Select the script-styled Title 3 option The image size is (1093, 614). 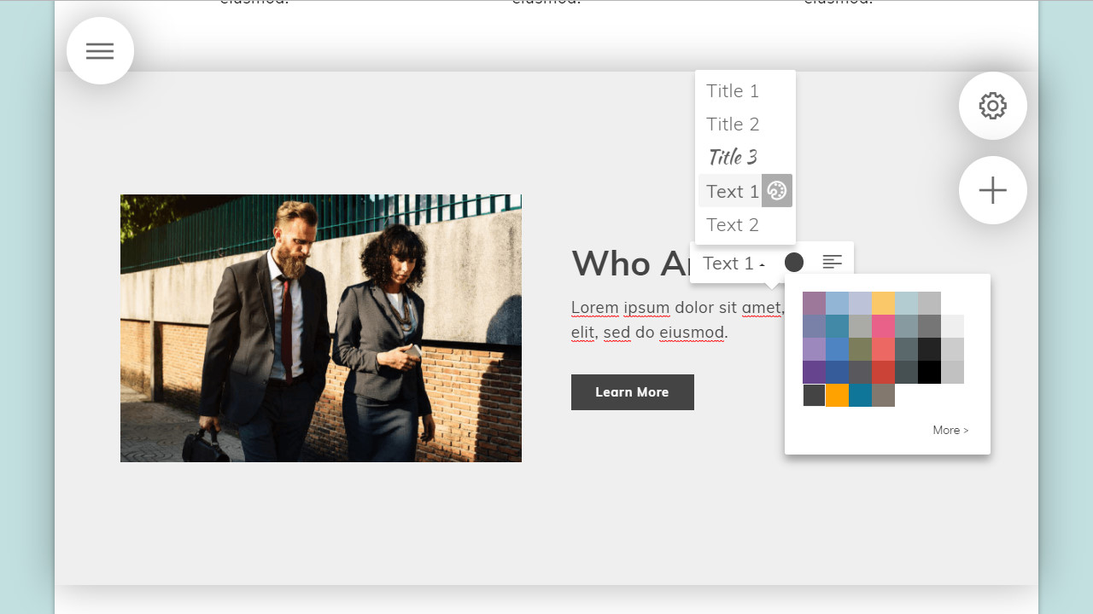tap(732, 157)
